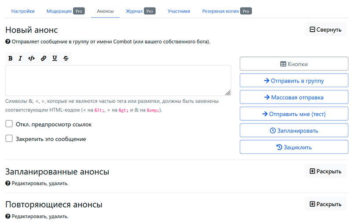
Task: Expand the Запланированные анонсы section
Action: (325, 171)
